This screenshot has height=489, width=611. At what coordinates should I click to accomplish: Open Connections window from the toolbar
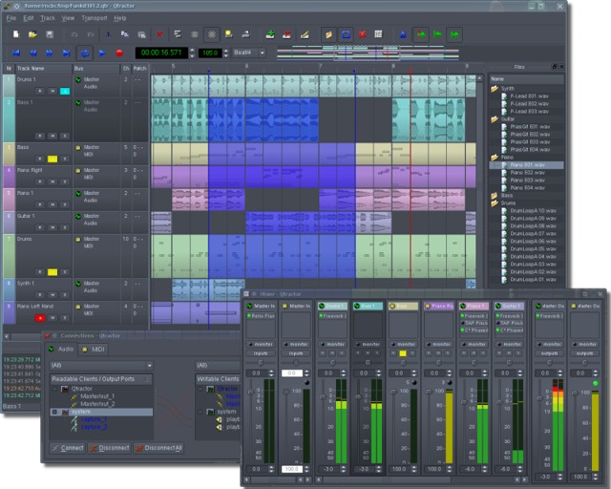363,34
